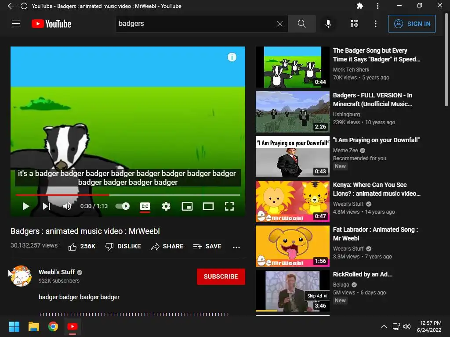Enable the miniplayer
450x337 pixels.
pyautogui.click(x=187, y=206)
